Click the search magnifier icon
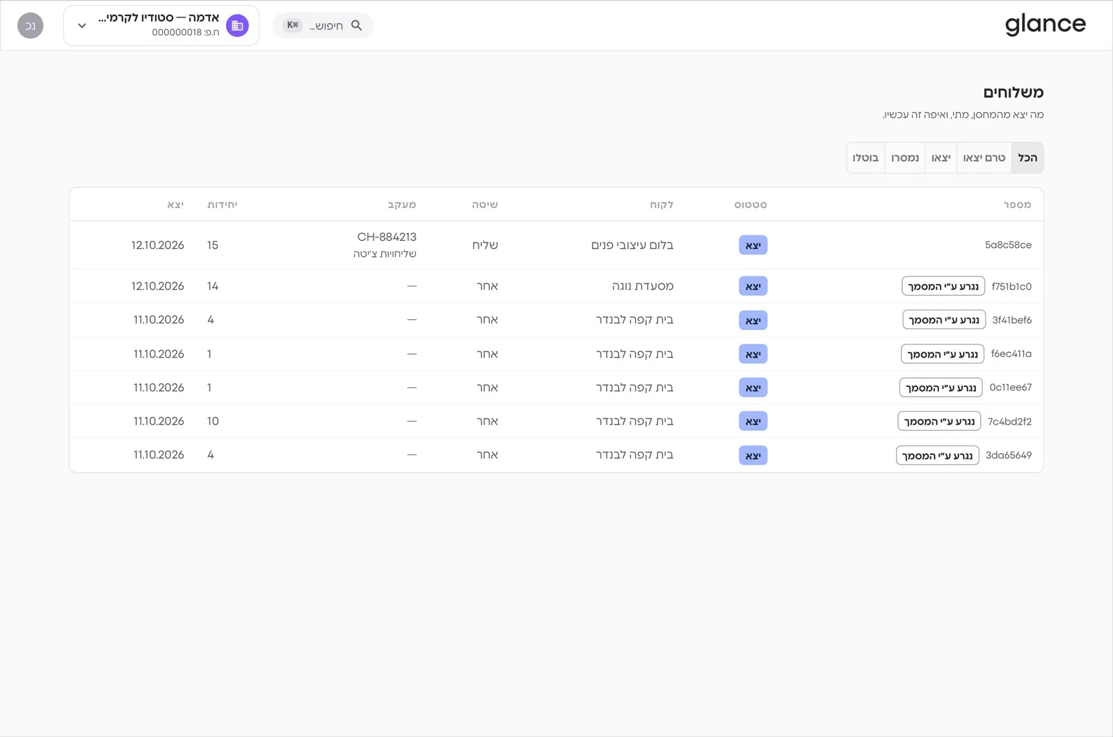The image size is (1113, 737). point(356,26)
